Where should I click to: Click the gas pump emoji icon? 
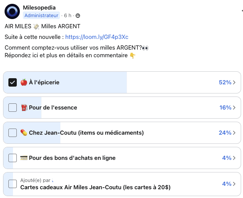pos(24,108)
